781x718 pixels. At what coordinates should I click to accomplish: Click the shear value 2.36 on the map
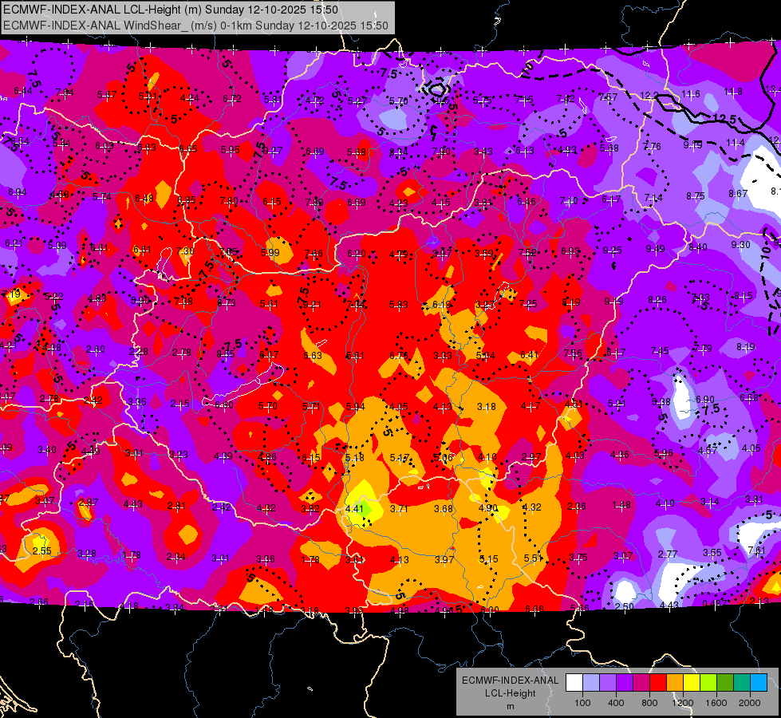(576, 507)
